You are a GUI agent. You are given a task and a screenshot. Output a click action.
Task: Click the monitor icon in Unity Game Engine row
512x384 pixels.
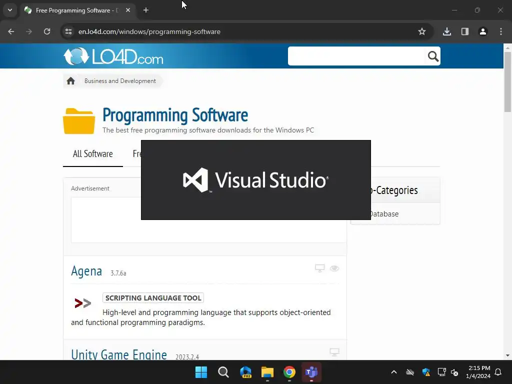334,352
